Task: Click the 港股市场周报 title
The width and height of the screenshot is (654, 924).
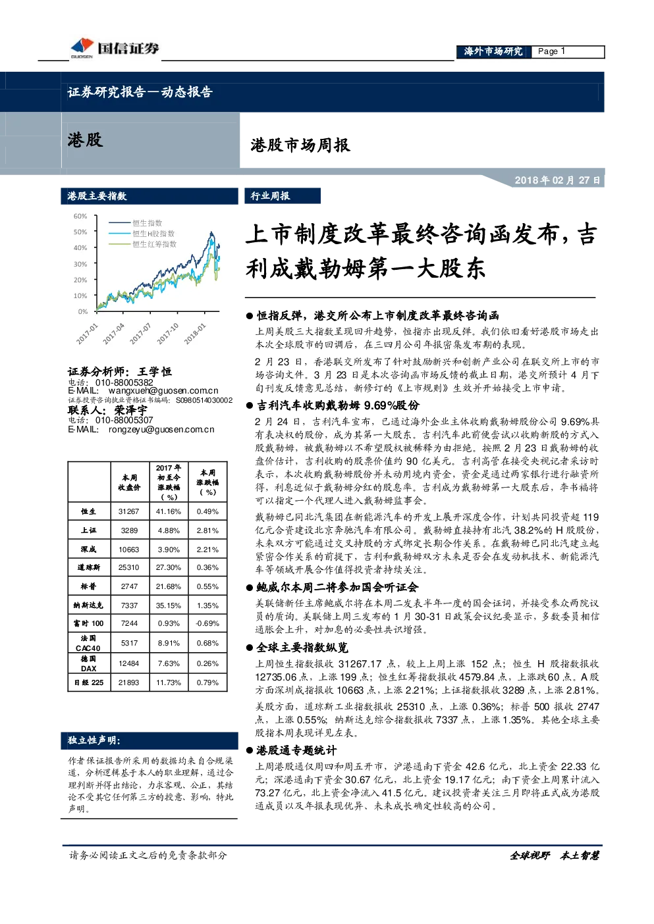Action: (x=300, y=145)
